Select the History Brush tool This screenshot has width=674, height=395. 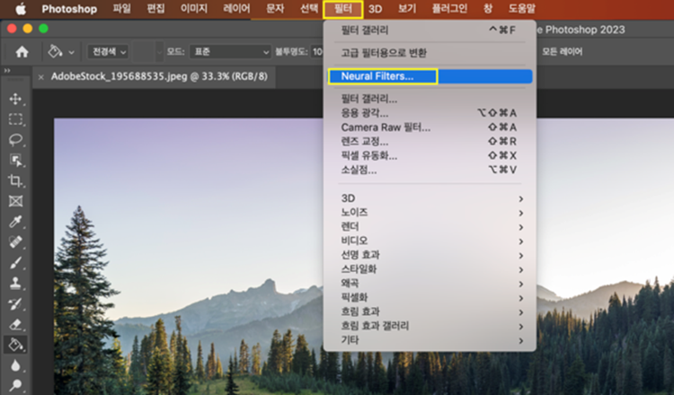coord(15,303)
